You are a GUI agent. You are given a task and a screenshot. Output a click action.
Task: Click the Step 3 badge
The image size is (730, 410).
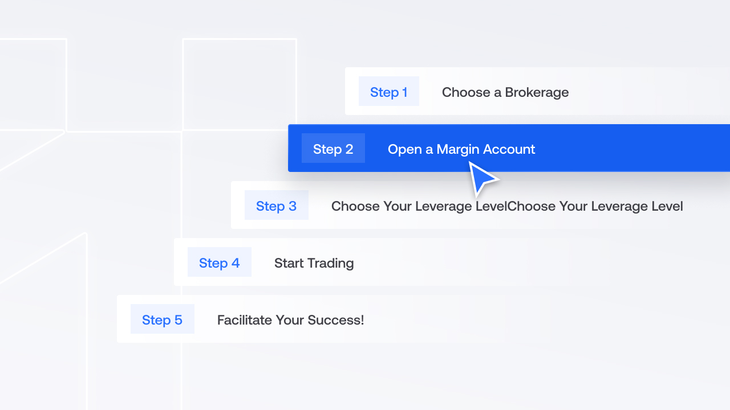(277, 205)
